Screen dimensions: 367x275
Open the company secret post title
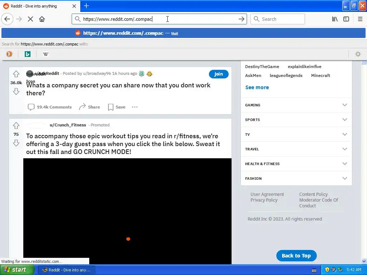point(118,89)
